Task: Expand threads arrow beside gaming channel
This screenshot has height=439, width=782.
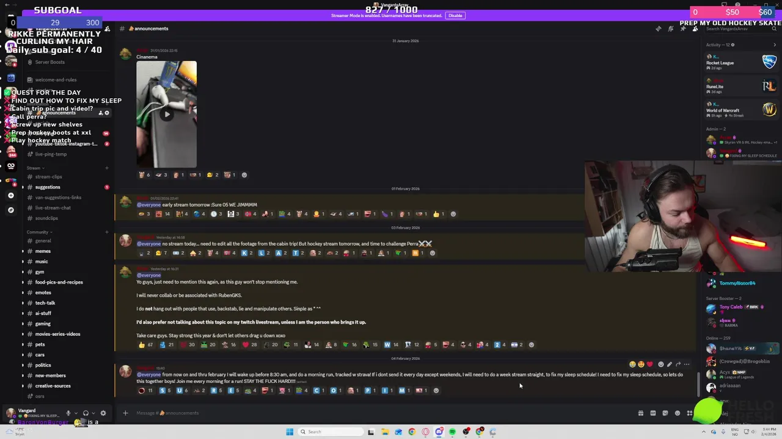Action: (x=23, y=324)
